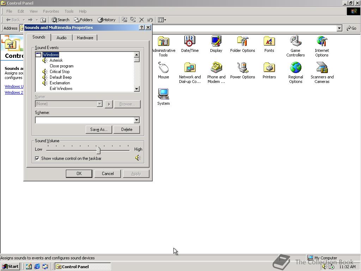Click the speaker icon in Sound Volume group

click(138, 158)
